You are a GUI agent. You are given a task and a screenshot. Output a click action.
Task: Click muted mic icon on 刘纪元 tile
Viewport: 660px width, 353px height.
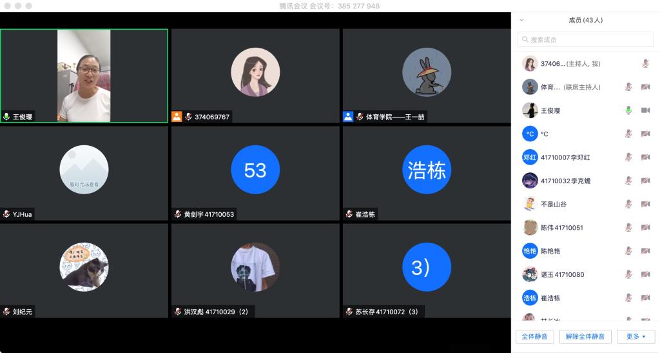coord(6,311)
